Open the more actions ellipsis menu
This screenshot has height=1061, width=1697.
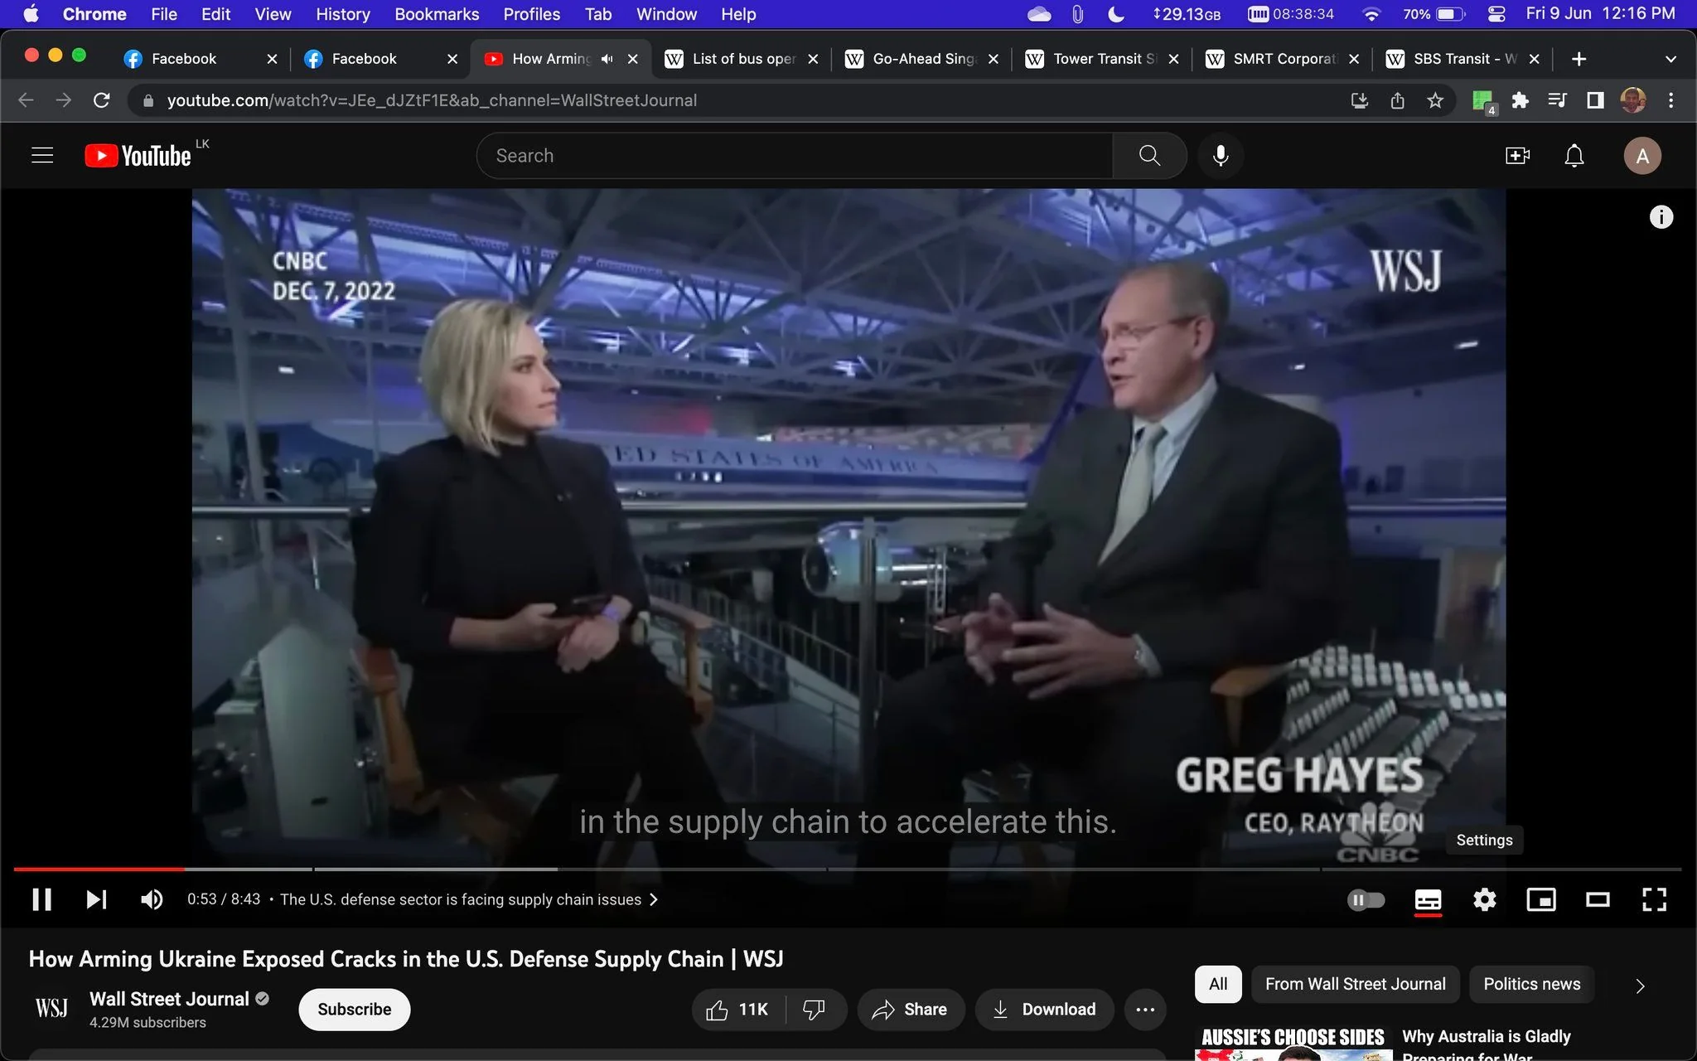[1145, 1009]
